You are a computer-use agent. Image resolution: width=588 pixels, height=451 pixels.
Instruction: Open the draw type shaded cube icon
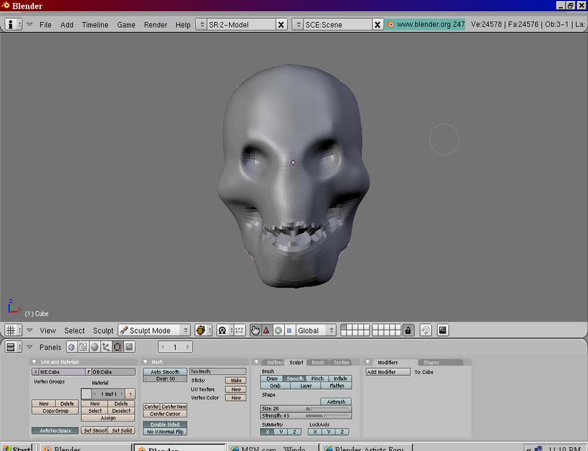pos(203,331)
